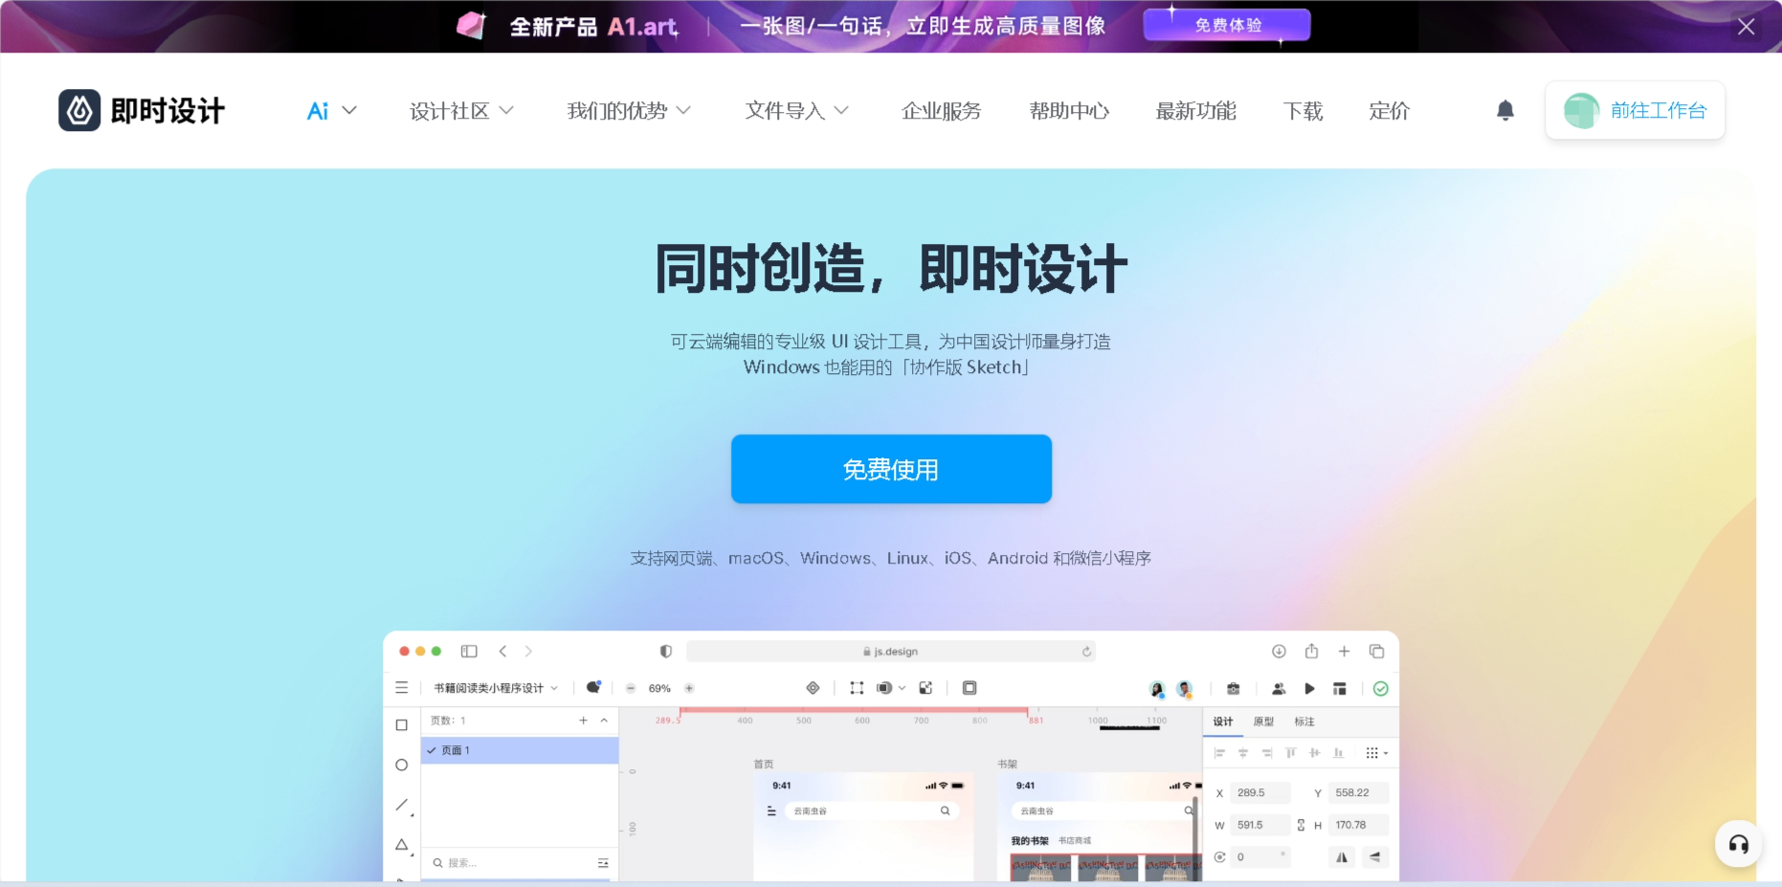Select the line tool in preview sidebar
This screenshot has width=1782, height=887.
(x=403, y=805)
